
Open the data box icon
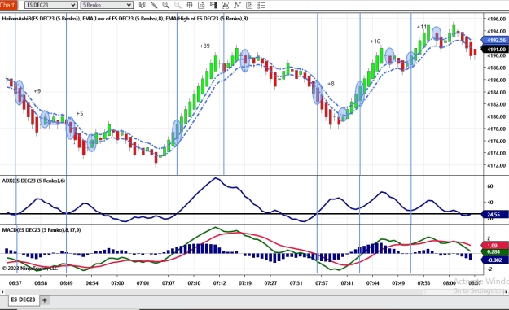[x=202, y=5]
